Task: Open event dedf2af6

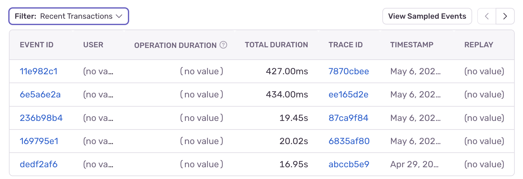Action: (38, 164)
